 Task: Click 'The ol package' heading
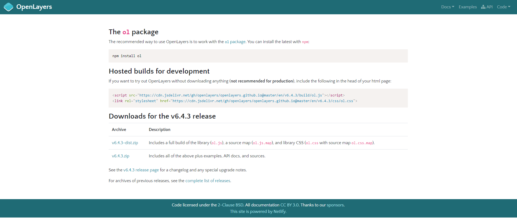133,32
